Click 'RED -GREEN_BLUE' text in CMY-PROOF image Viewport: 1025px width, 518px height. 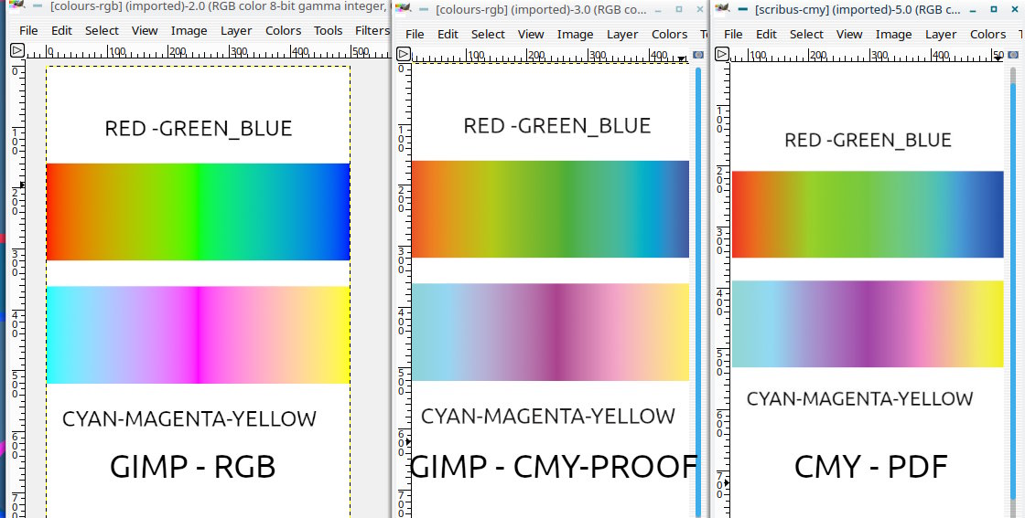557,126
